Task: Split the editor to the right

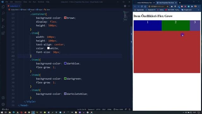Action: [x=125, y=6]
